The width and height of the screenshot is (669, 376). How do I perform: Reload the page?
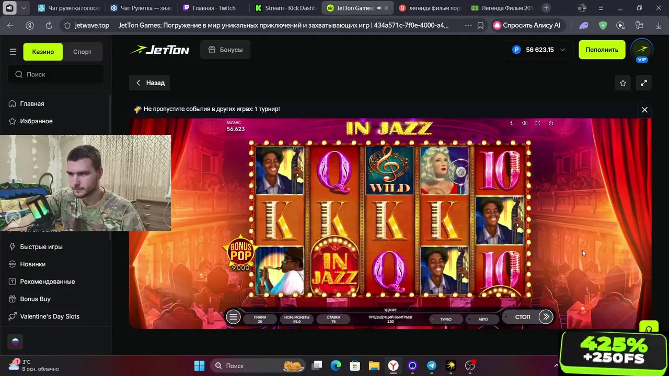pyautogui.click(x=49, y=25)
